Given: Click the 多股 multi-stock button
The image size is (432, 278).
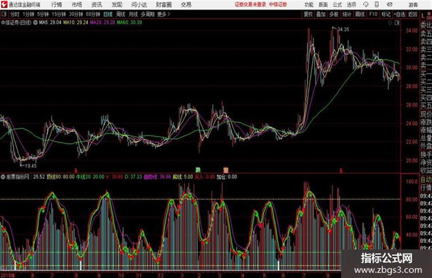Looking at the screenshot, I should (334, 14).
